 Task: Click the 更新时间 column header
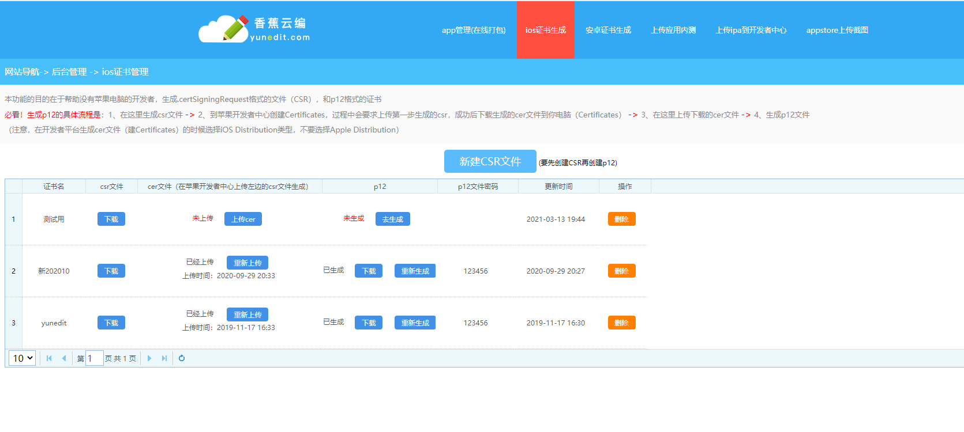tap(558, 186)
